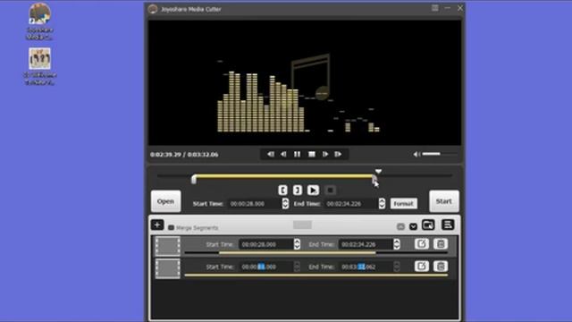Image resolution: width=572 pixels, height=322 pixels.
Task: Click the right trim handle on the timeline
Action: (374, 179)
